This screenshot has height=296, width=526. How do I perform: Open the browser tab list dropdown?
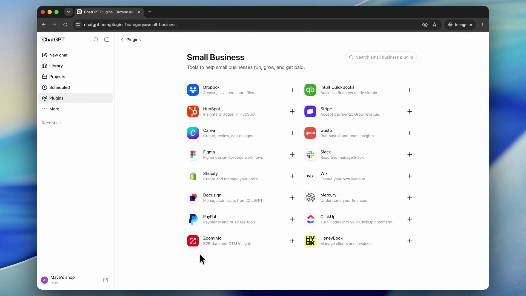point(68,12)
